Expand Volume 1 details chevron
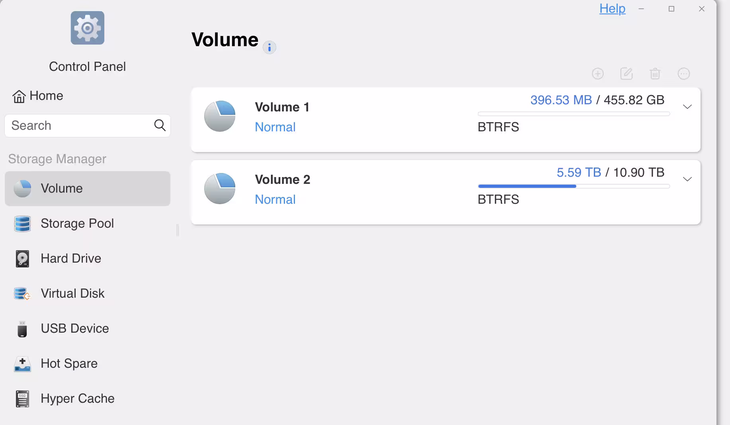The width and height of the screenshot is (730, 425). coord(687,107)
